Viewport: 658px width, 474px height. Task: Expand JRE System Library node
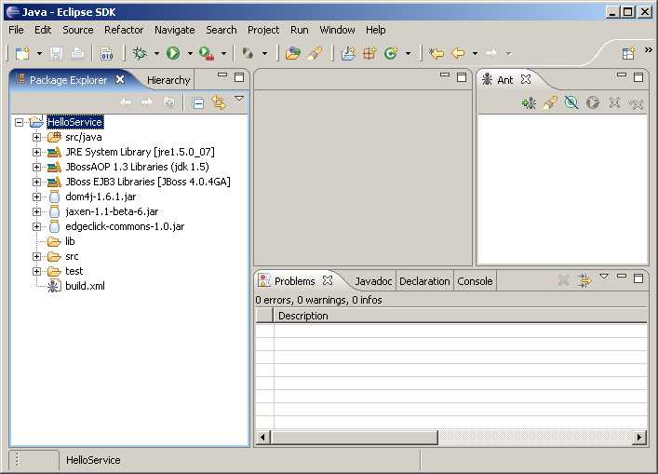point(36,152)
